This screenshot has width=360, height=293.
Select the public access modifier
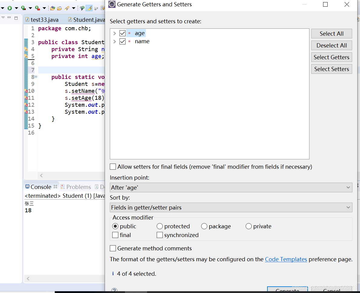(x=115, y=226)
